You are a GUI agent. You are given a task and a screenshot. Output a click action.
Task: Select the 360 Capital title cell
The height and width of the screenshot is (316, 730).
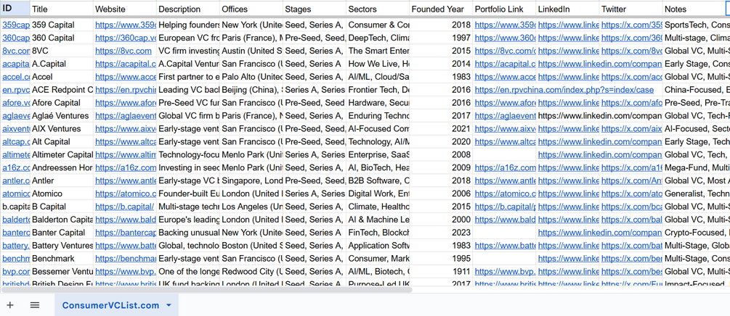[62, 38]
